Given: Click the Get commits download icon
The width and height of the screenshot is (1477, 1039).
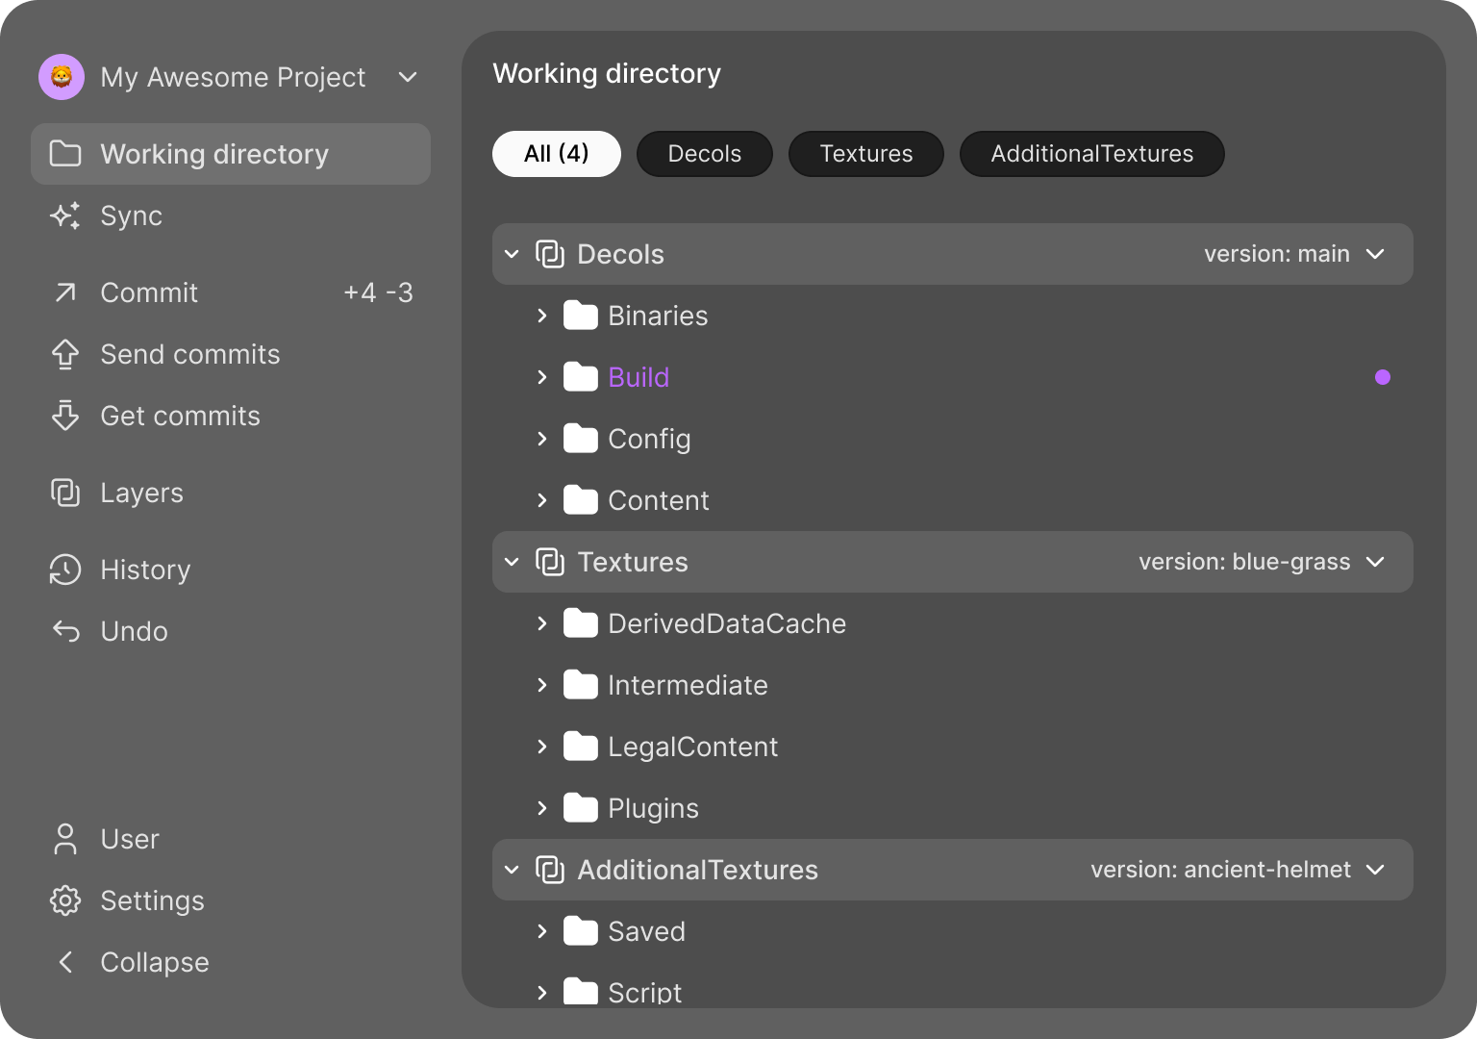Looking at the screenshot, I should [x=65, y=416].
